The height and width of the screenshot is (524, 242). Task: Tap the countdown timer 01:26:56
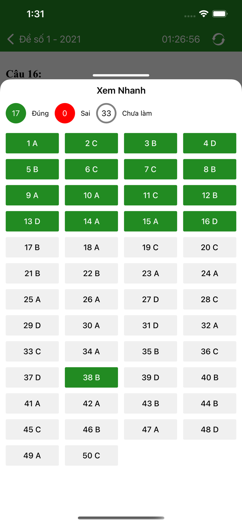pyautogui.click(x=181, y=39)
